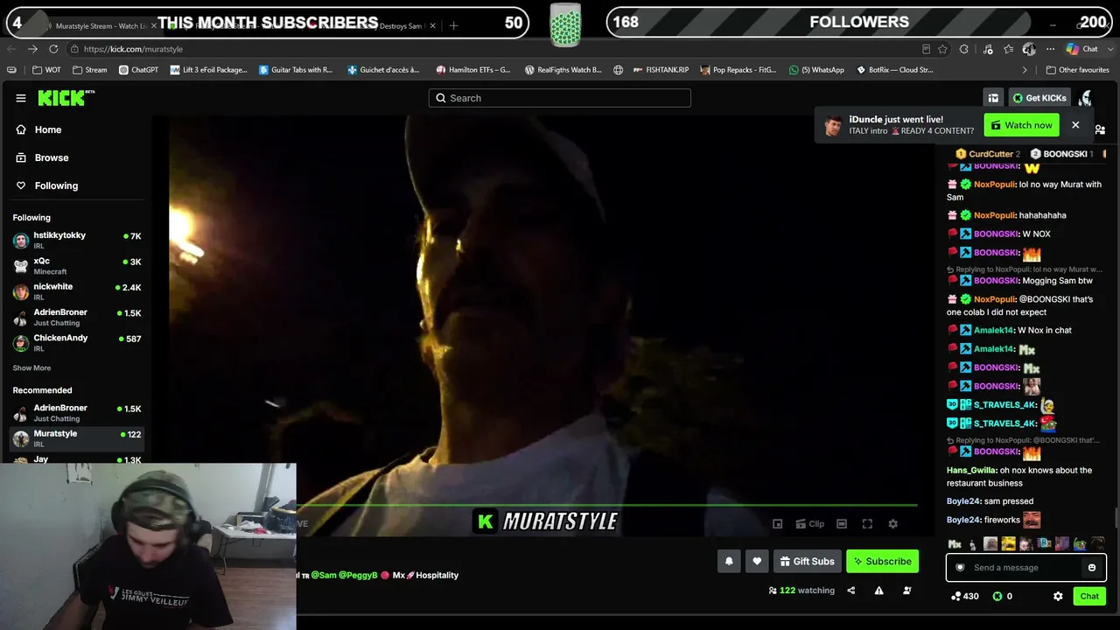Click the Get KICKs button

(1039, 98)
